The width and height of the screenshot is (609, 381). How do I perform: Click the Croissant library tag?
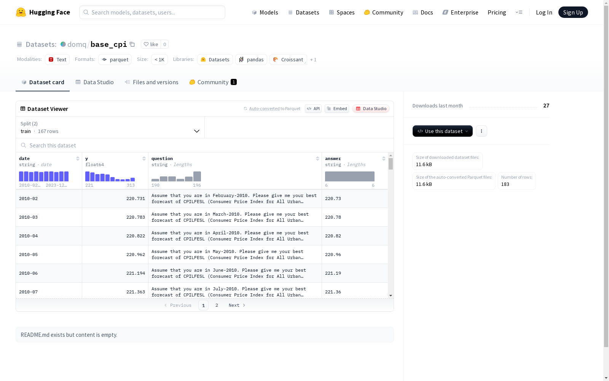[x=288, y=59]
